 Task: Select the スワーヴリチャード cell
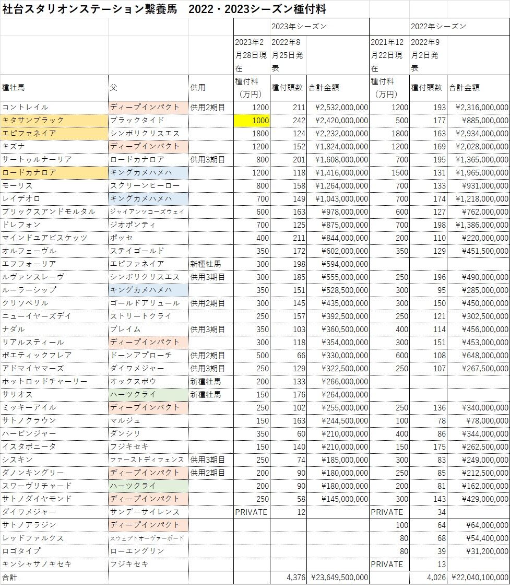click(54, 486)
